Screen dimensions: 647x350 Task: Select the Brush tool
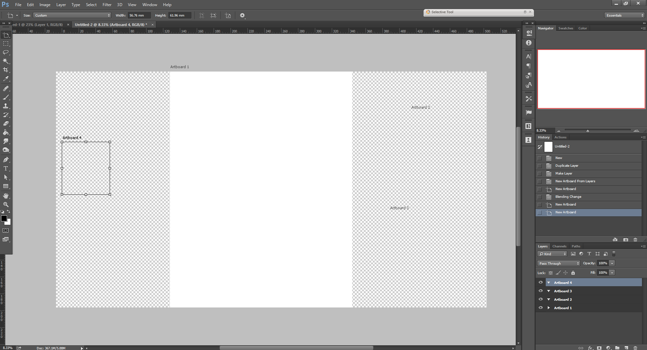(x=6, y=97)
